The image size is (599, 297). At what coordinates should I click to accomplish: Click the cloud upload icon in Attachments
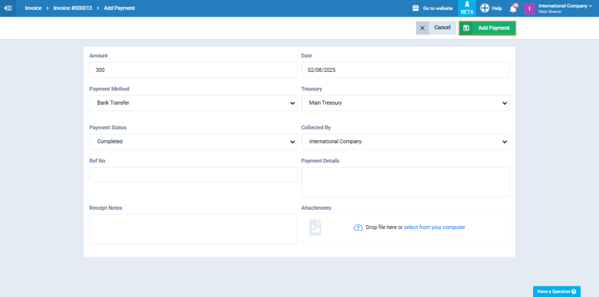[x=358, y=227]
